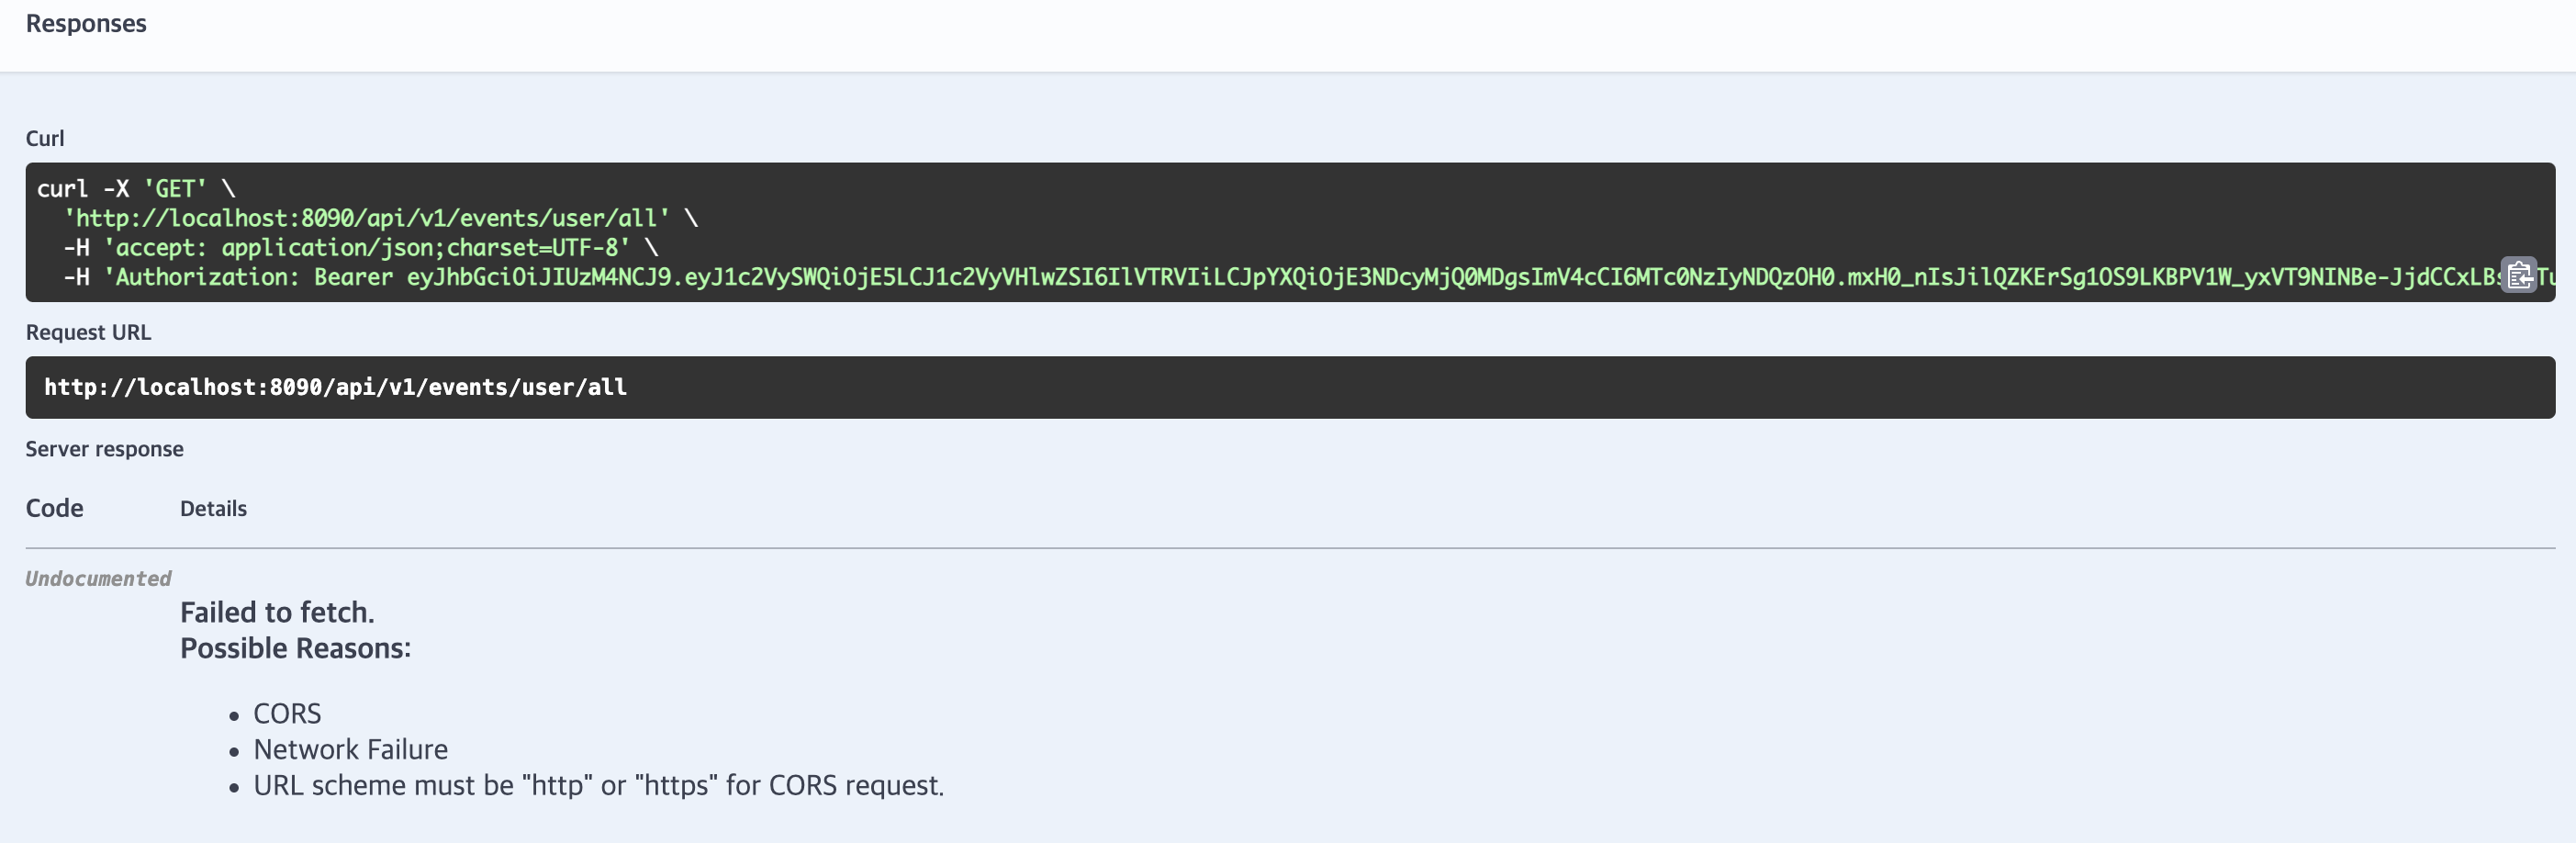2576x843 pixels.
Task: Click the Undocumented status code text
Action: 98,579
